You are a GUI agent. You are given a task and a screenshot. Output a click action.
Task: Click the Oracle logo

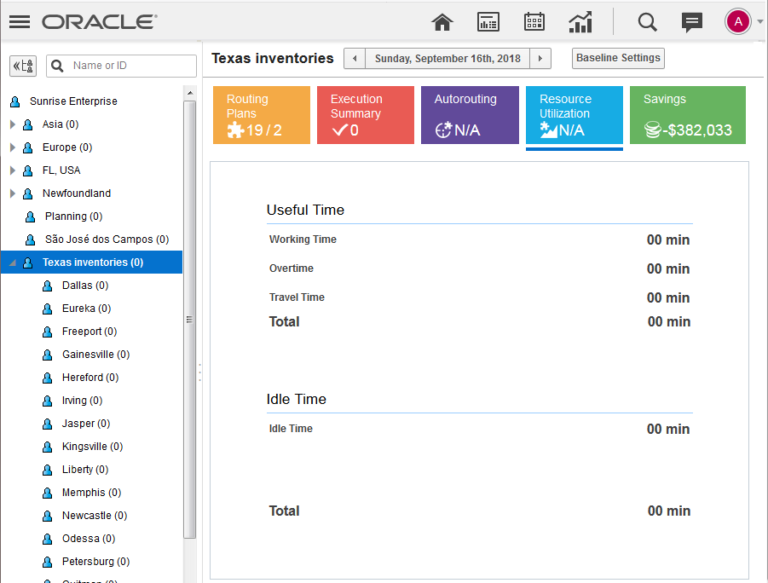(100, 21)
